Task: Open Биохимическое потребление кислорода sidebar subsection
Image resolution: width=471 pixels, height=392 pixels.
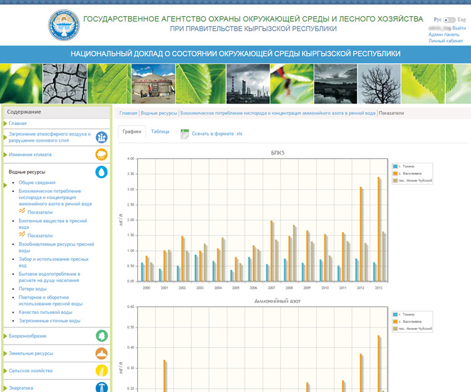Action: coord(55,197)
